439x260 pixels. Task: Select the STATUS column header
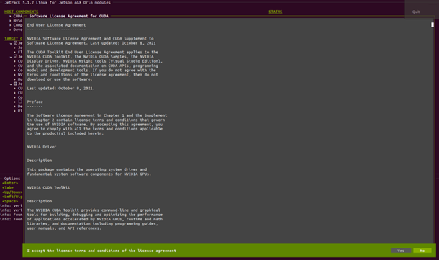click(x=276, y=12)
